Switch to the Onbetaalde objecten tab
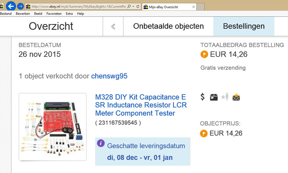288x173 pixels. (x=168, y=26)
